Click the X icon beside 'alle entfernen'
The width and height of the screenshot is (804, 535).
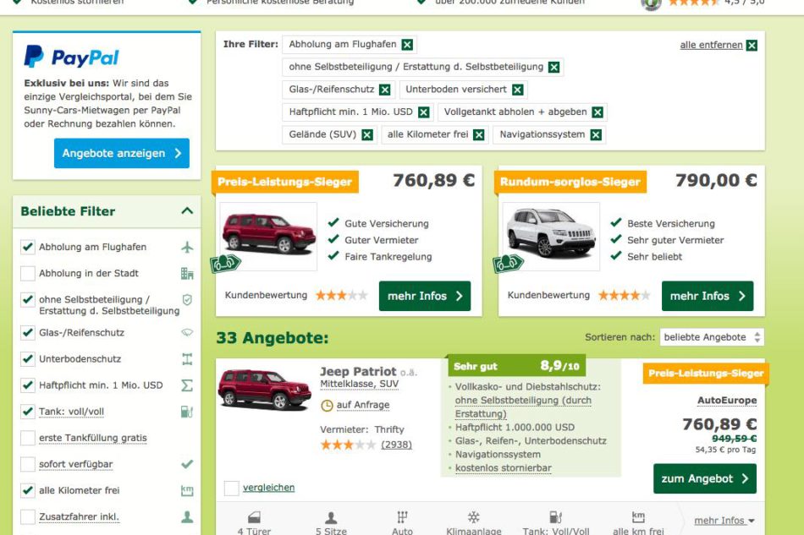[x=752, y=45]
